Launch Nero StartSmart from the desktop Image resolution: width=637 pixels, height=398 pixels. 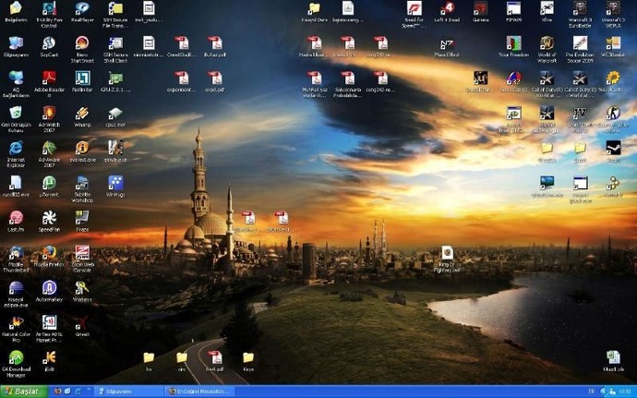pos(82,43)
